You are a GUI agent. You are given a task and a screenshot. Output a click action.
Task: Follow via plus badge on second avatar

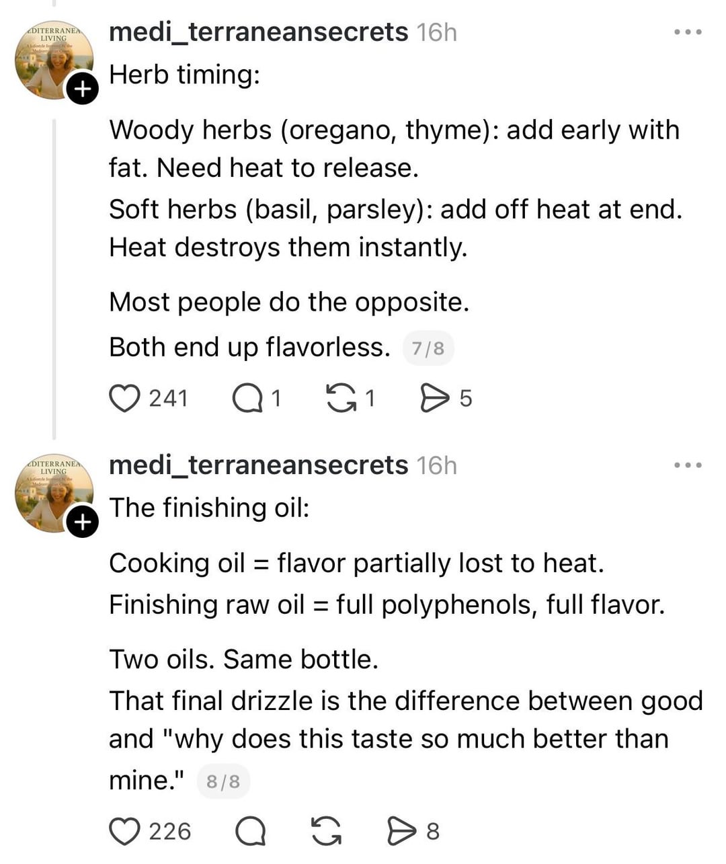[x=82, y=522]
